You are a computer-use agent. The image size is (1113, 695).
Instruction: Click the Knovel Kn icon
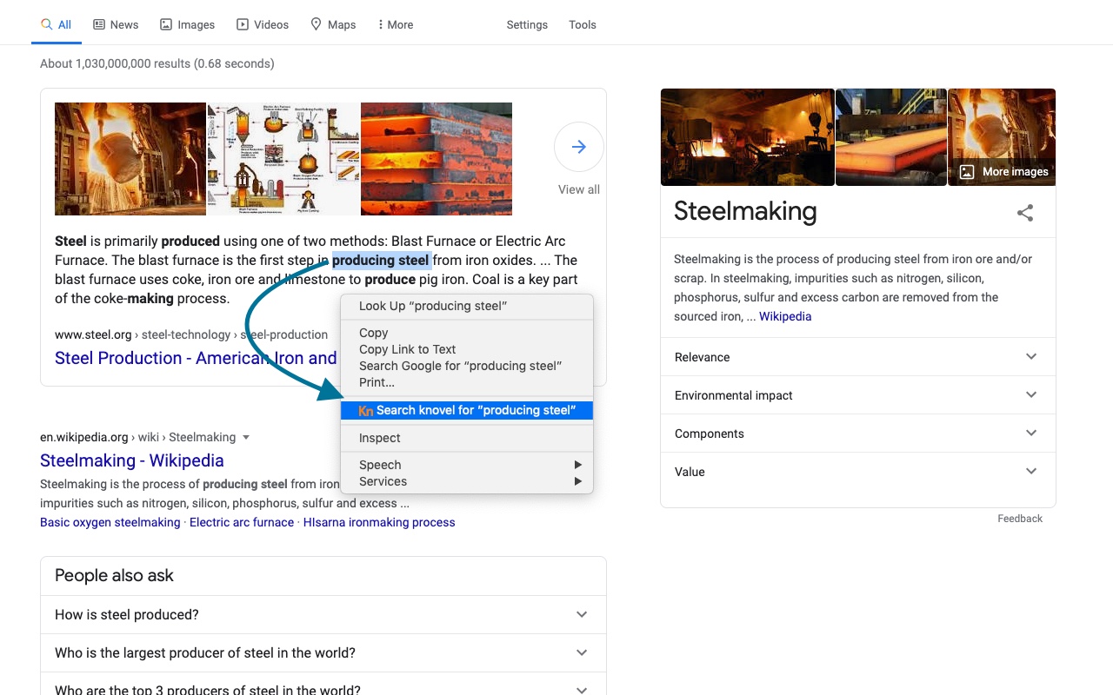[x=366, y=411]
